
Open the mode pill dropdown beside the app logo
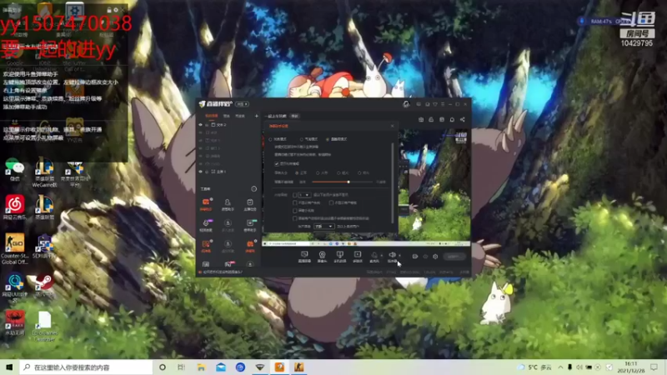coord(242,104)
